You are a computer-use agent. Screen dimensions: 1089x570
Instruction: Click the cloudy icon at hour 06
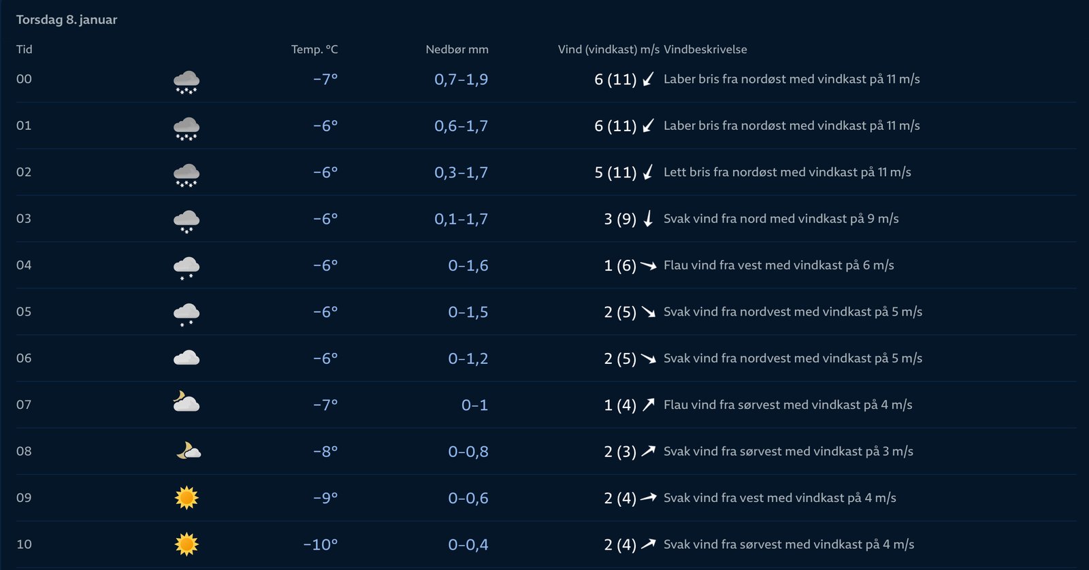[186, 358]
